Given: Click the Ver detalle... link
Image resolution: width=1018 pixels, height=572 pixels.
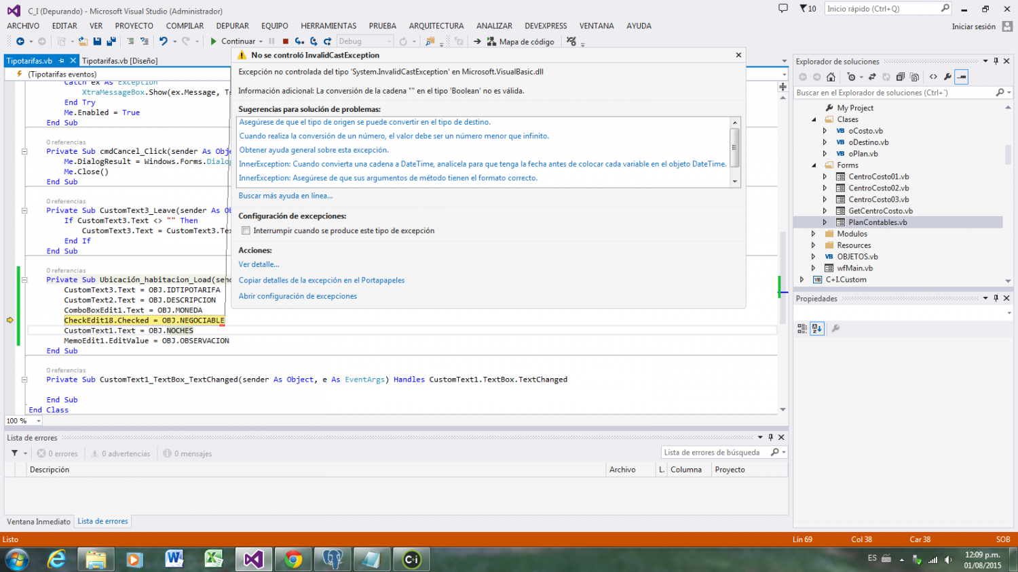Looking at the screenshot, I should (x=259, y=264).
